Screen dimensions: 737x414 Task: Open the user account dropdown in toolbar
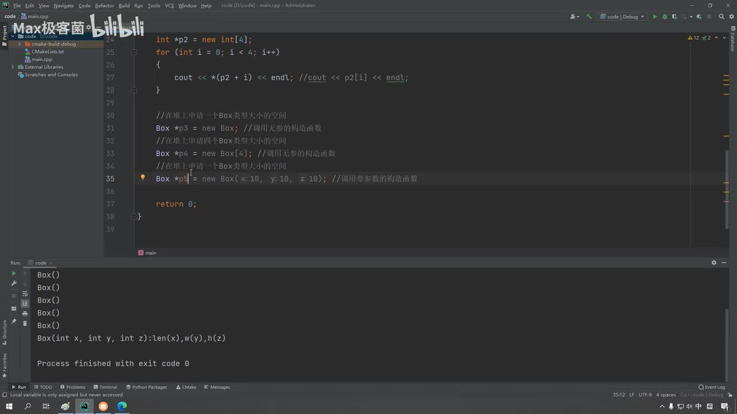(574, 17)
